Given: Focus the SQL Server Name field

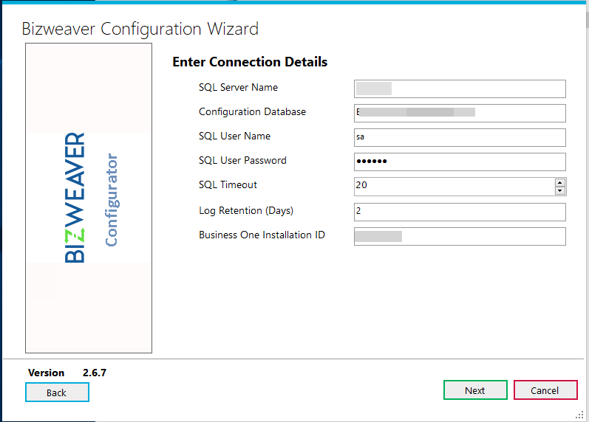Looking at the screenshot, I should 460,89.
